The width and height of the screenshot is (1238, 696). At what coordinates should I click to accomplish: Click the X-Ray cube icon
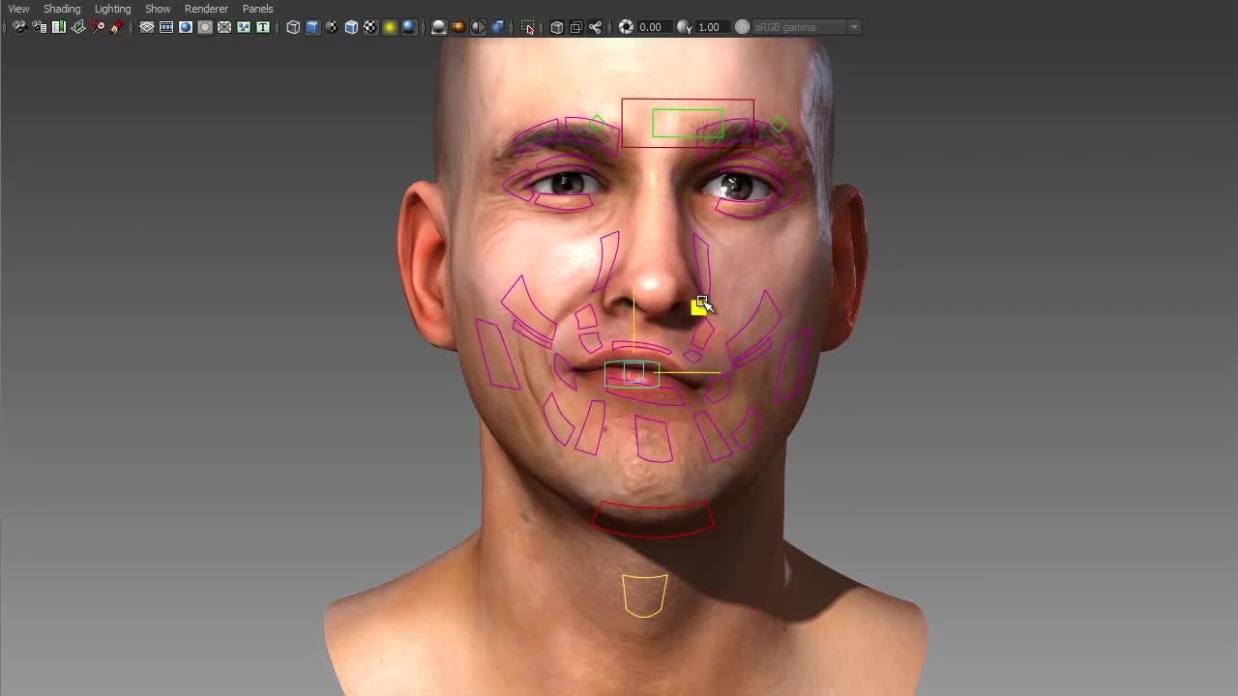coord(557,27)
